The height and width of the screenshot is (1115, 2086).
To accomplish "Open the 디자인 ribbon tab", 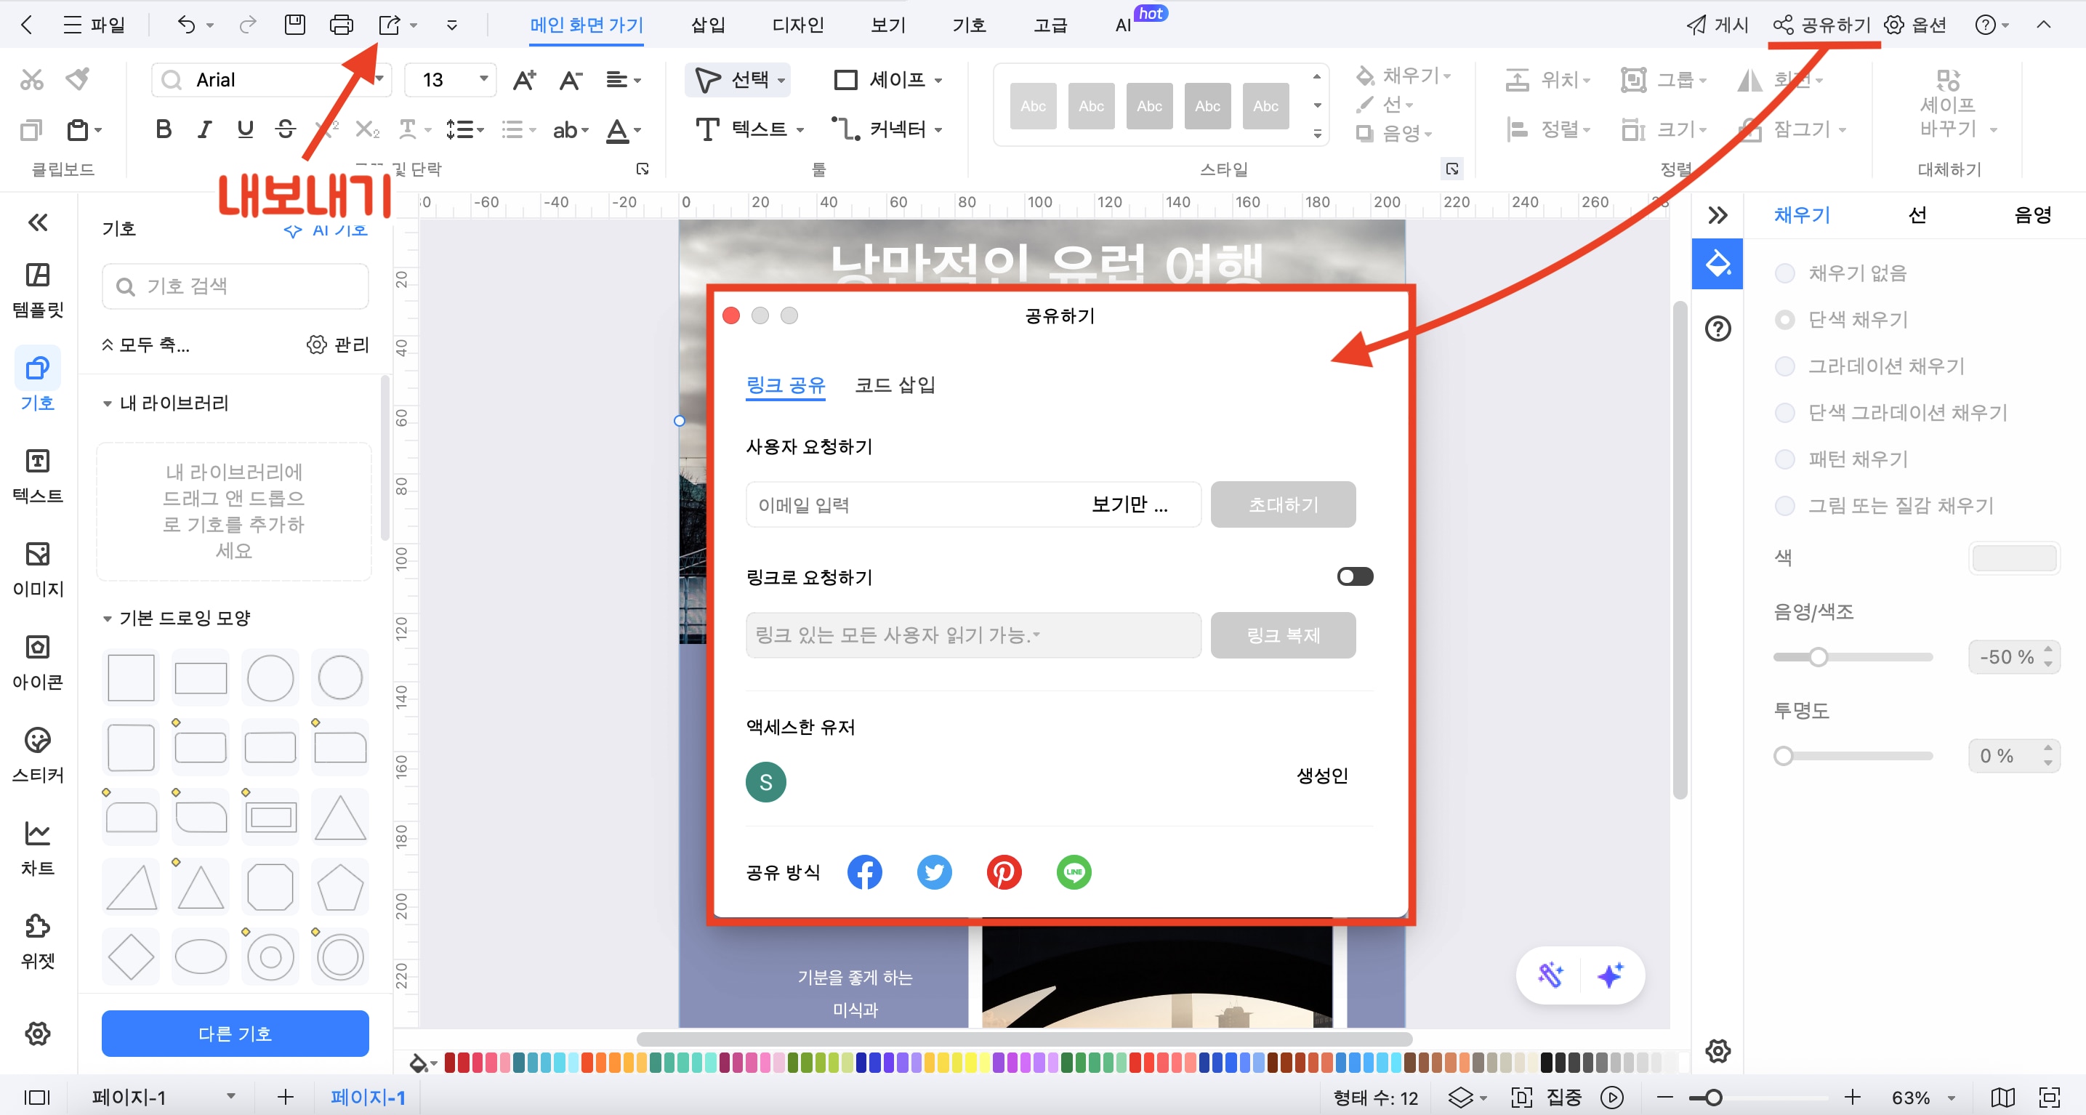I will pyautogui.click(x=797, y=24).
